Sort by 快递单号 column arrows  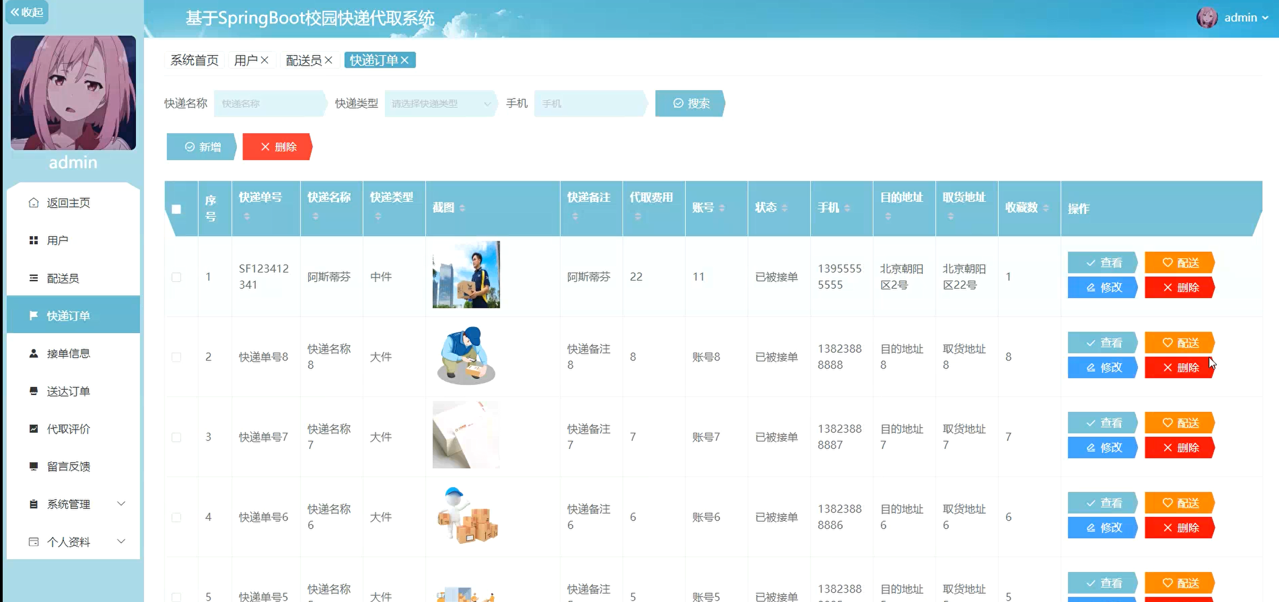pyautogui.click(x=247, y=217)
